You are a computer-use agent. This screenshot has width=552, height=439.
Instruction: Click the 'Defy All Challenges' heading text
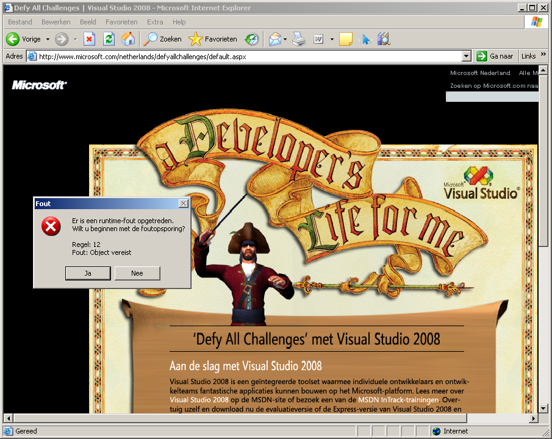(x=316, y=339)
